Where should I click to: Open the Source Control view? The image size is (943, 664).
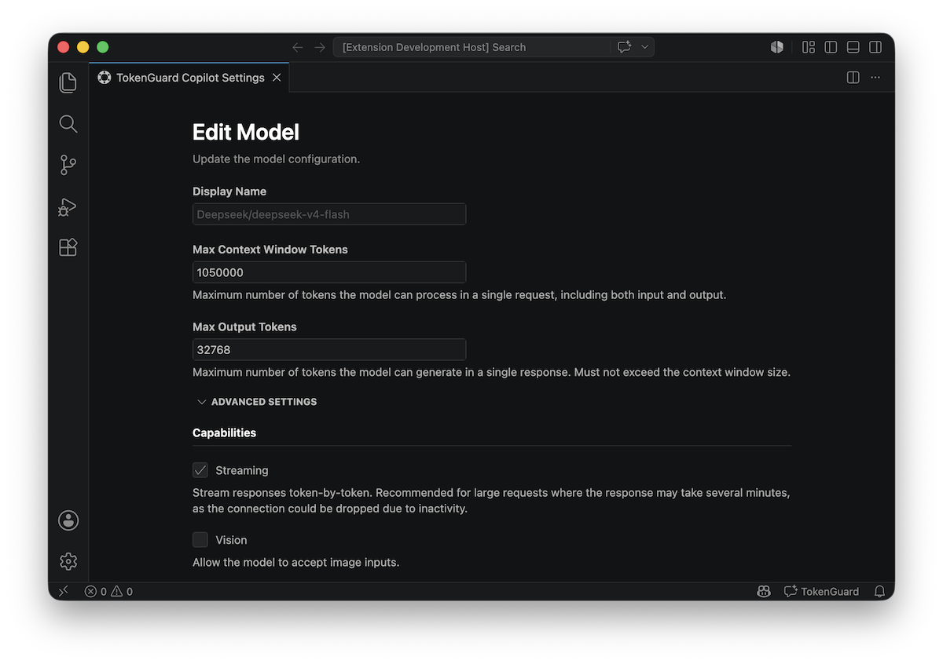[x=68, y=165]
